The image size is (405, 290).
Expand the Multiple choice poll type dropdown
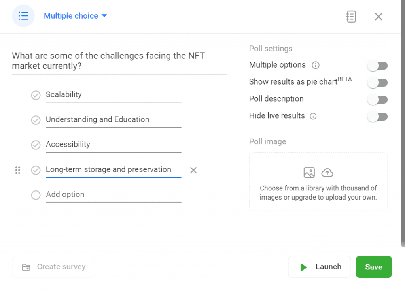tap(76, 16)
